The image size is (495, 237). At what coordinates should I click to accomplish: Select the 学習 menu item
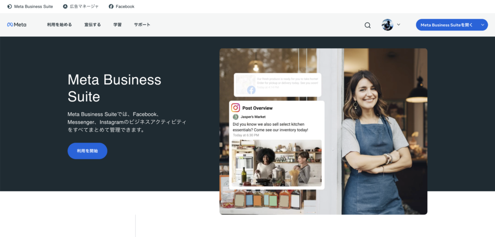[117, 25]
